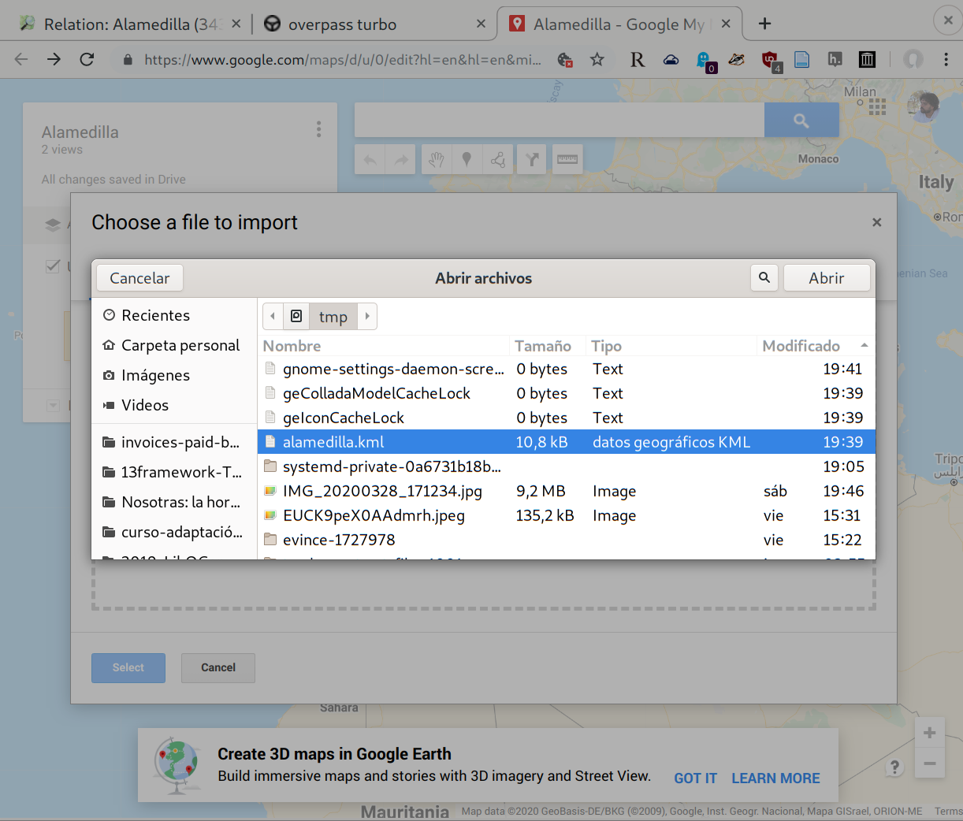Click the cloud extension icon in toolbar
The image size is (963, 821).
[x=671, y=59]
